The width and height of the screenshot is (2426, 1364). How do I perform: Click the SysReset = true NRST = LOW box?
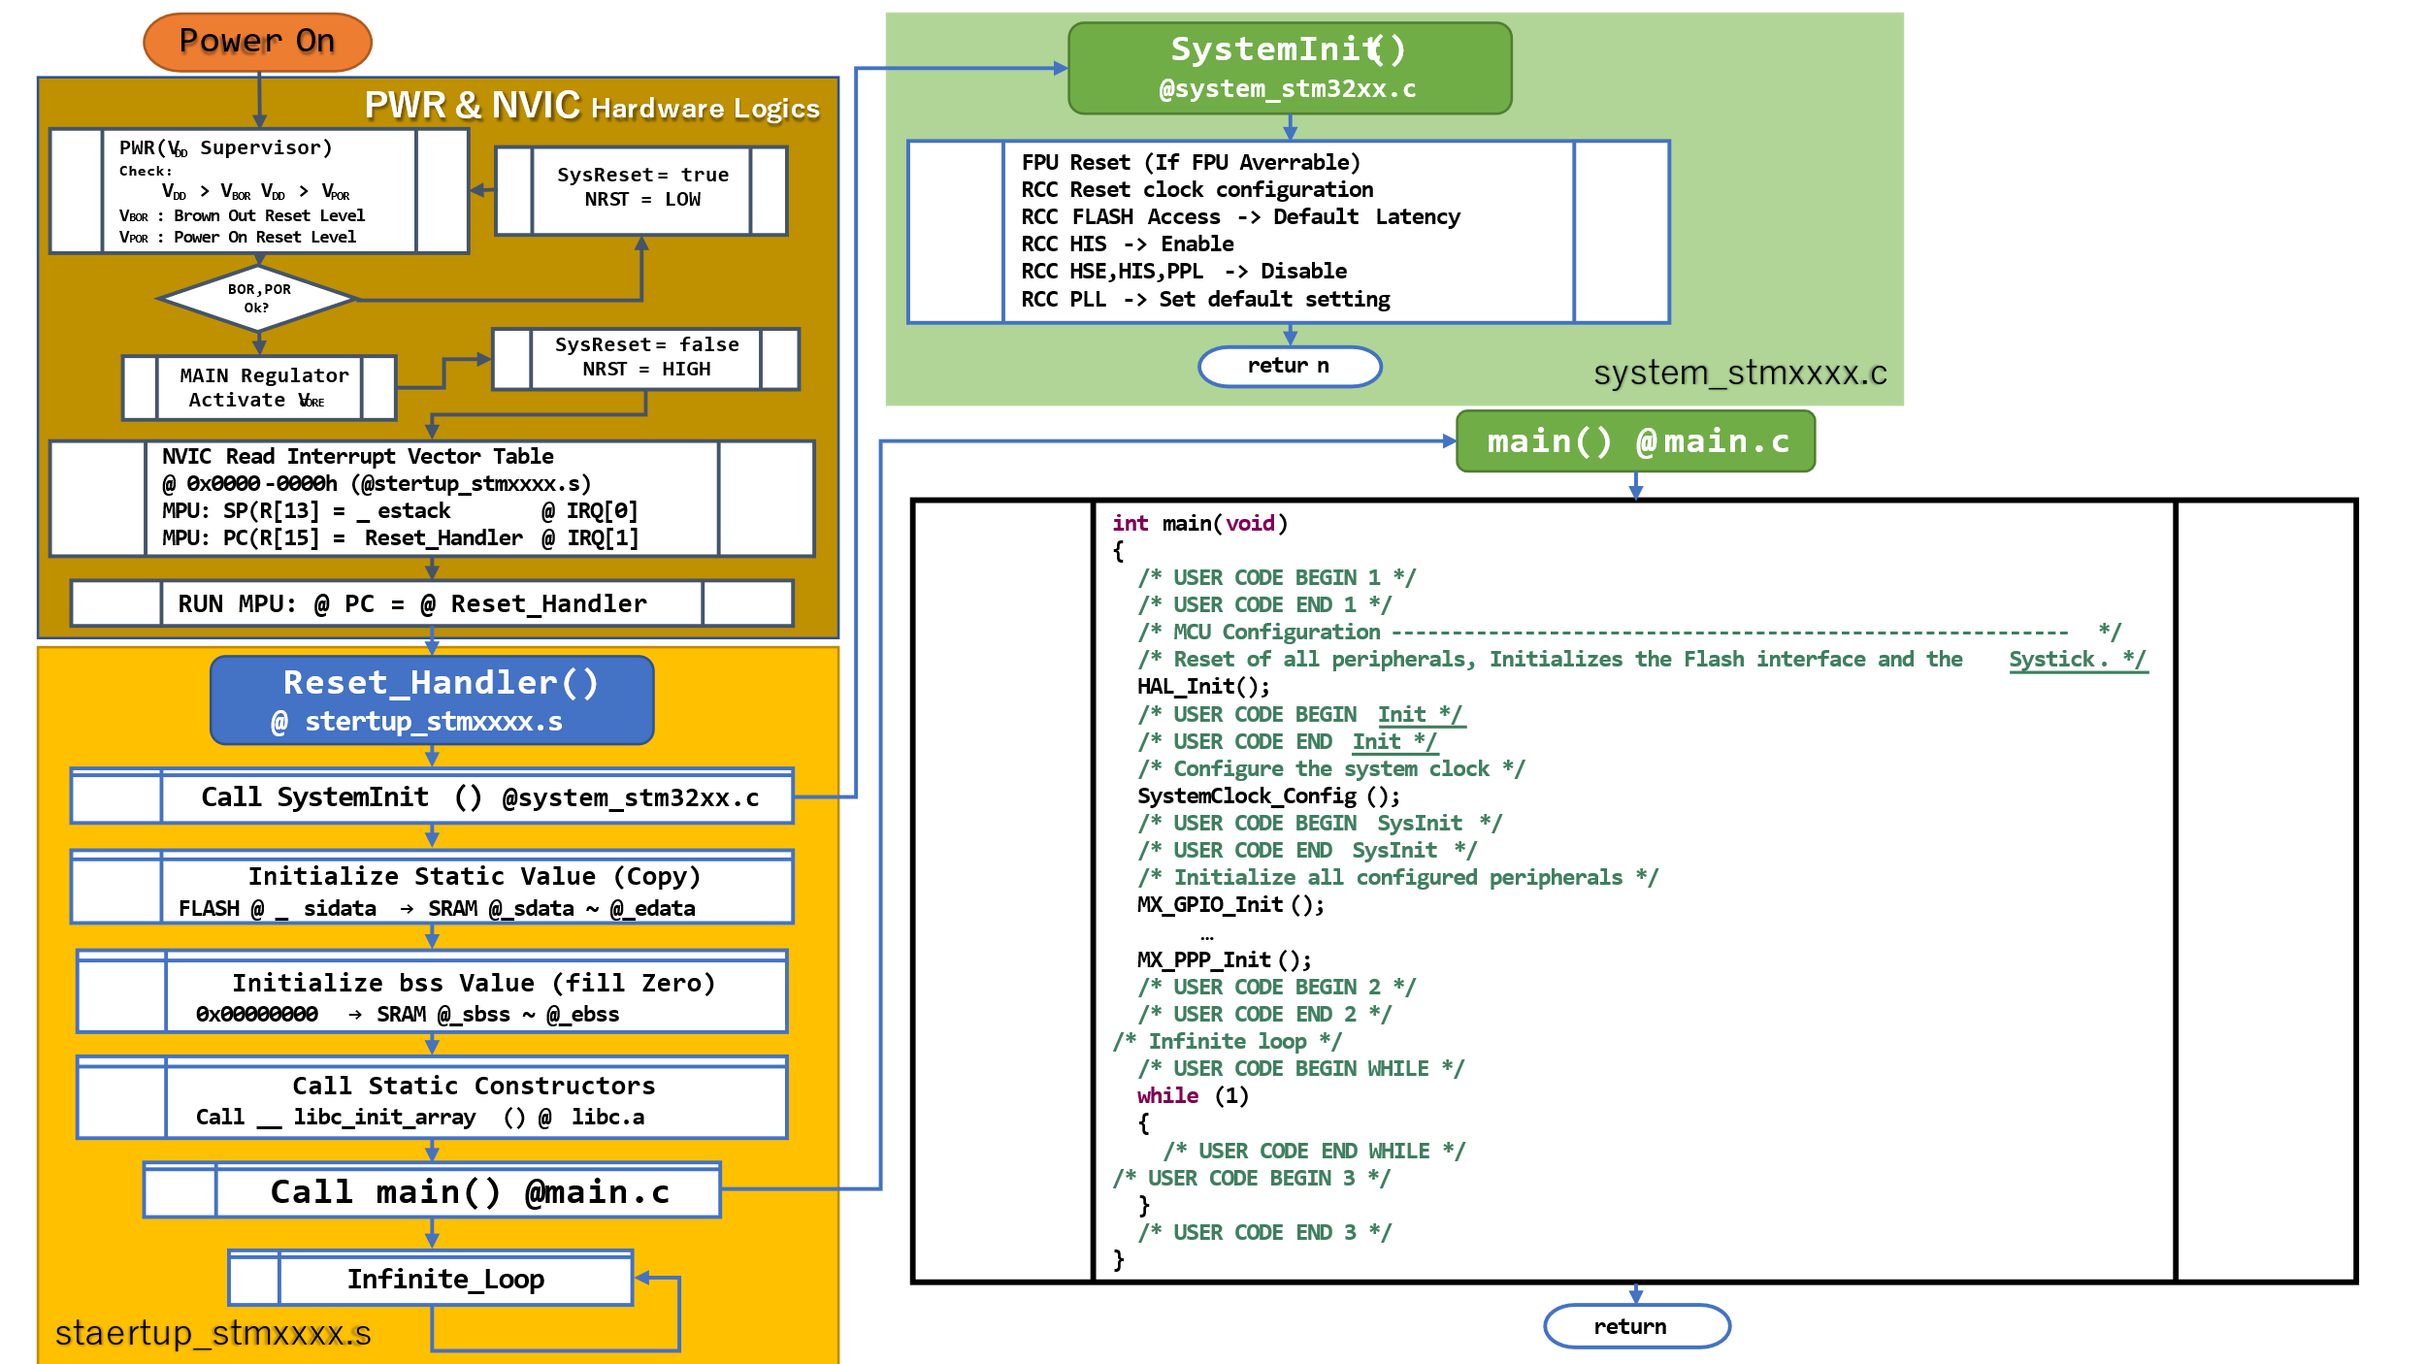641,190
